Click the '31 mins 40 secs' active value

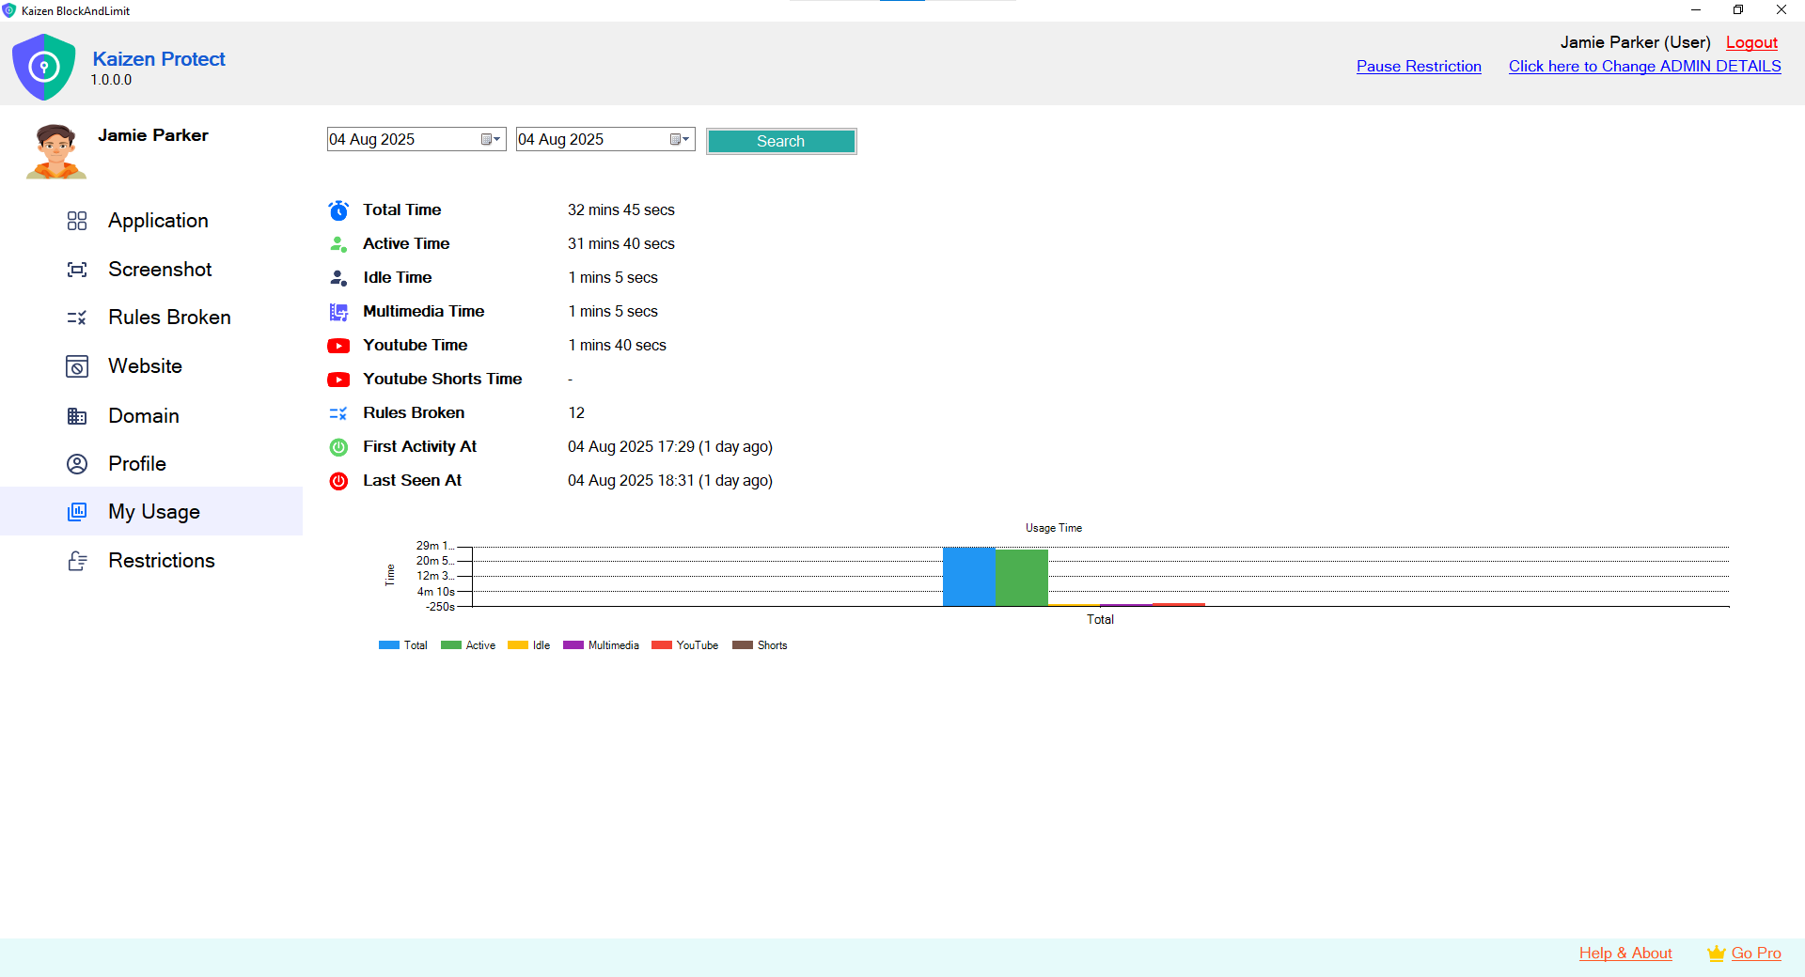[x=621, y=244]
